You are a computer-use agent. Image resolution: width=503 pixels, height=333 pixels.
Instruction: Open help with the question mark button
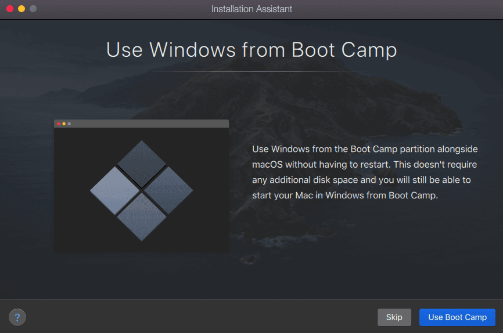(x=17, y=317)
